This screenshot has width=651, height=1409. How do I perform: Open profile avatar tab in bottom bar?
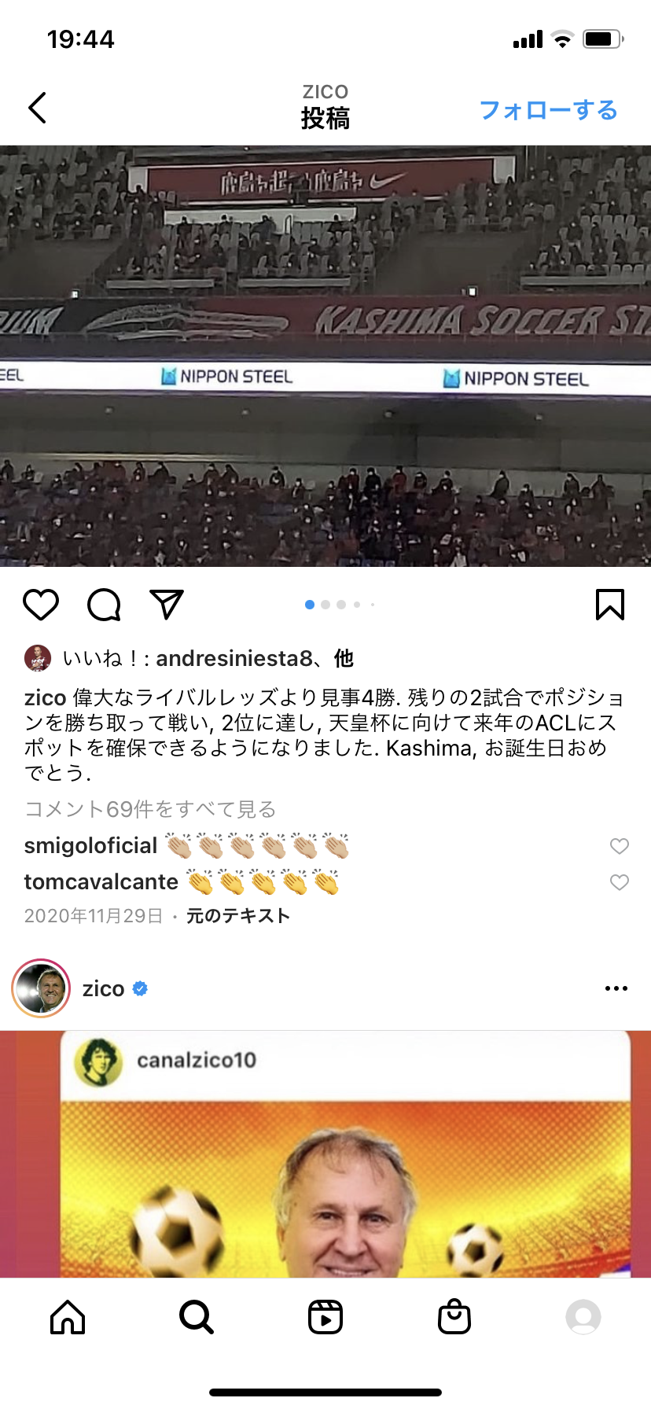click(x=583, y=1316)
